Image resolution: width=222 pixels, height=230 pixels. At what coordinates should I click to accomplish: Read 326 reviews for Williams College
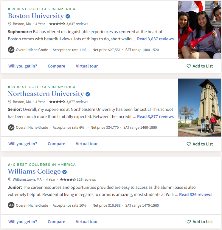195,194
